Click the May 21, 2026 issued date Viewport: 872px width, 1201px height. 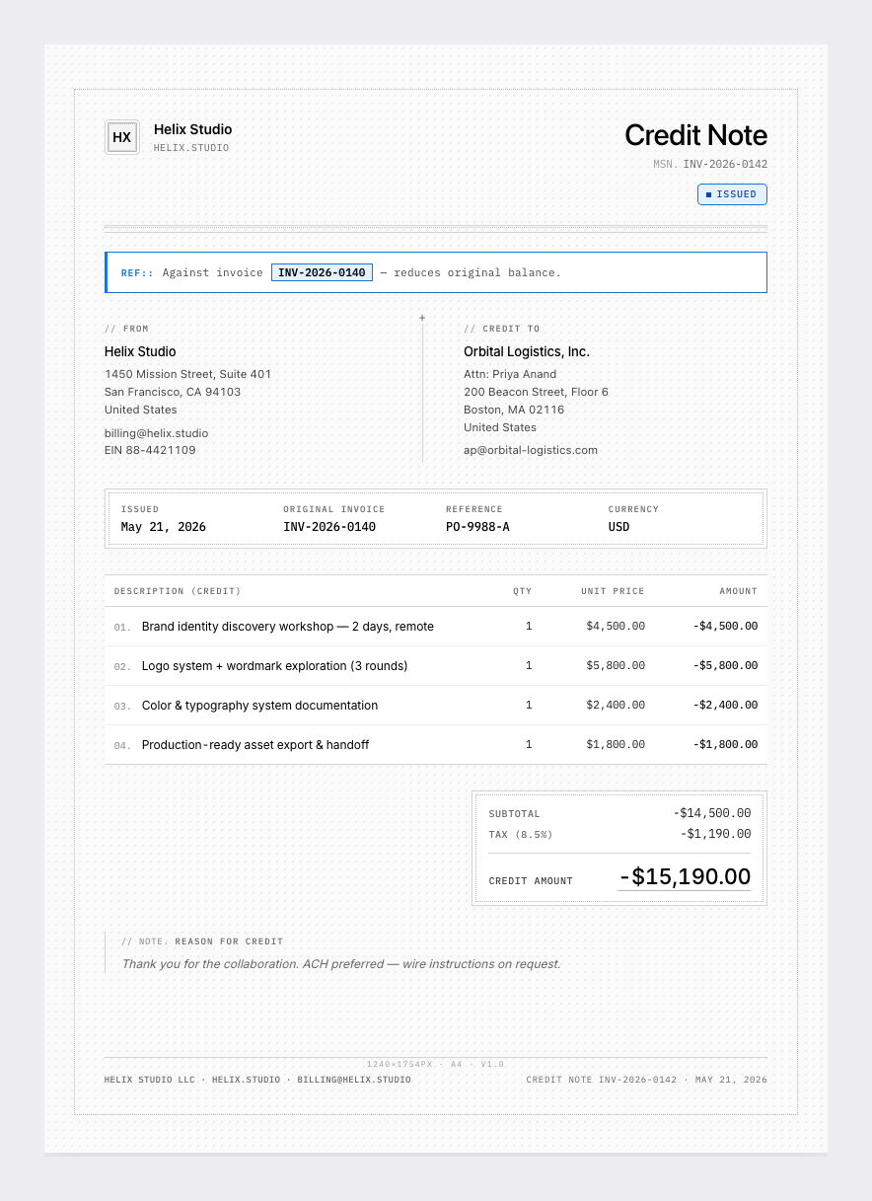[164, 527]
